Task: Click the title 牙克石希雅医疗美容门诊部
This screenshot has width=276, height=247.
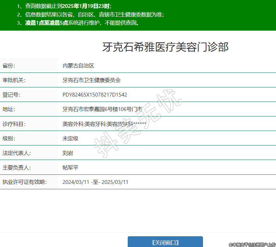Action: click(165, 47)
